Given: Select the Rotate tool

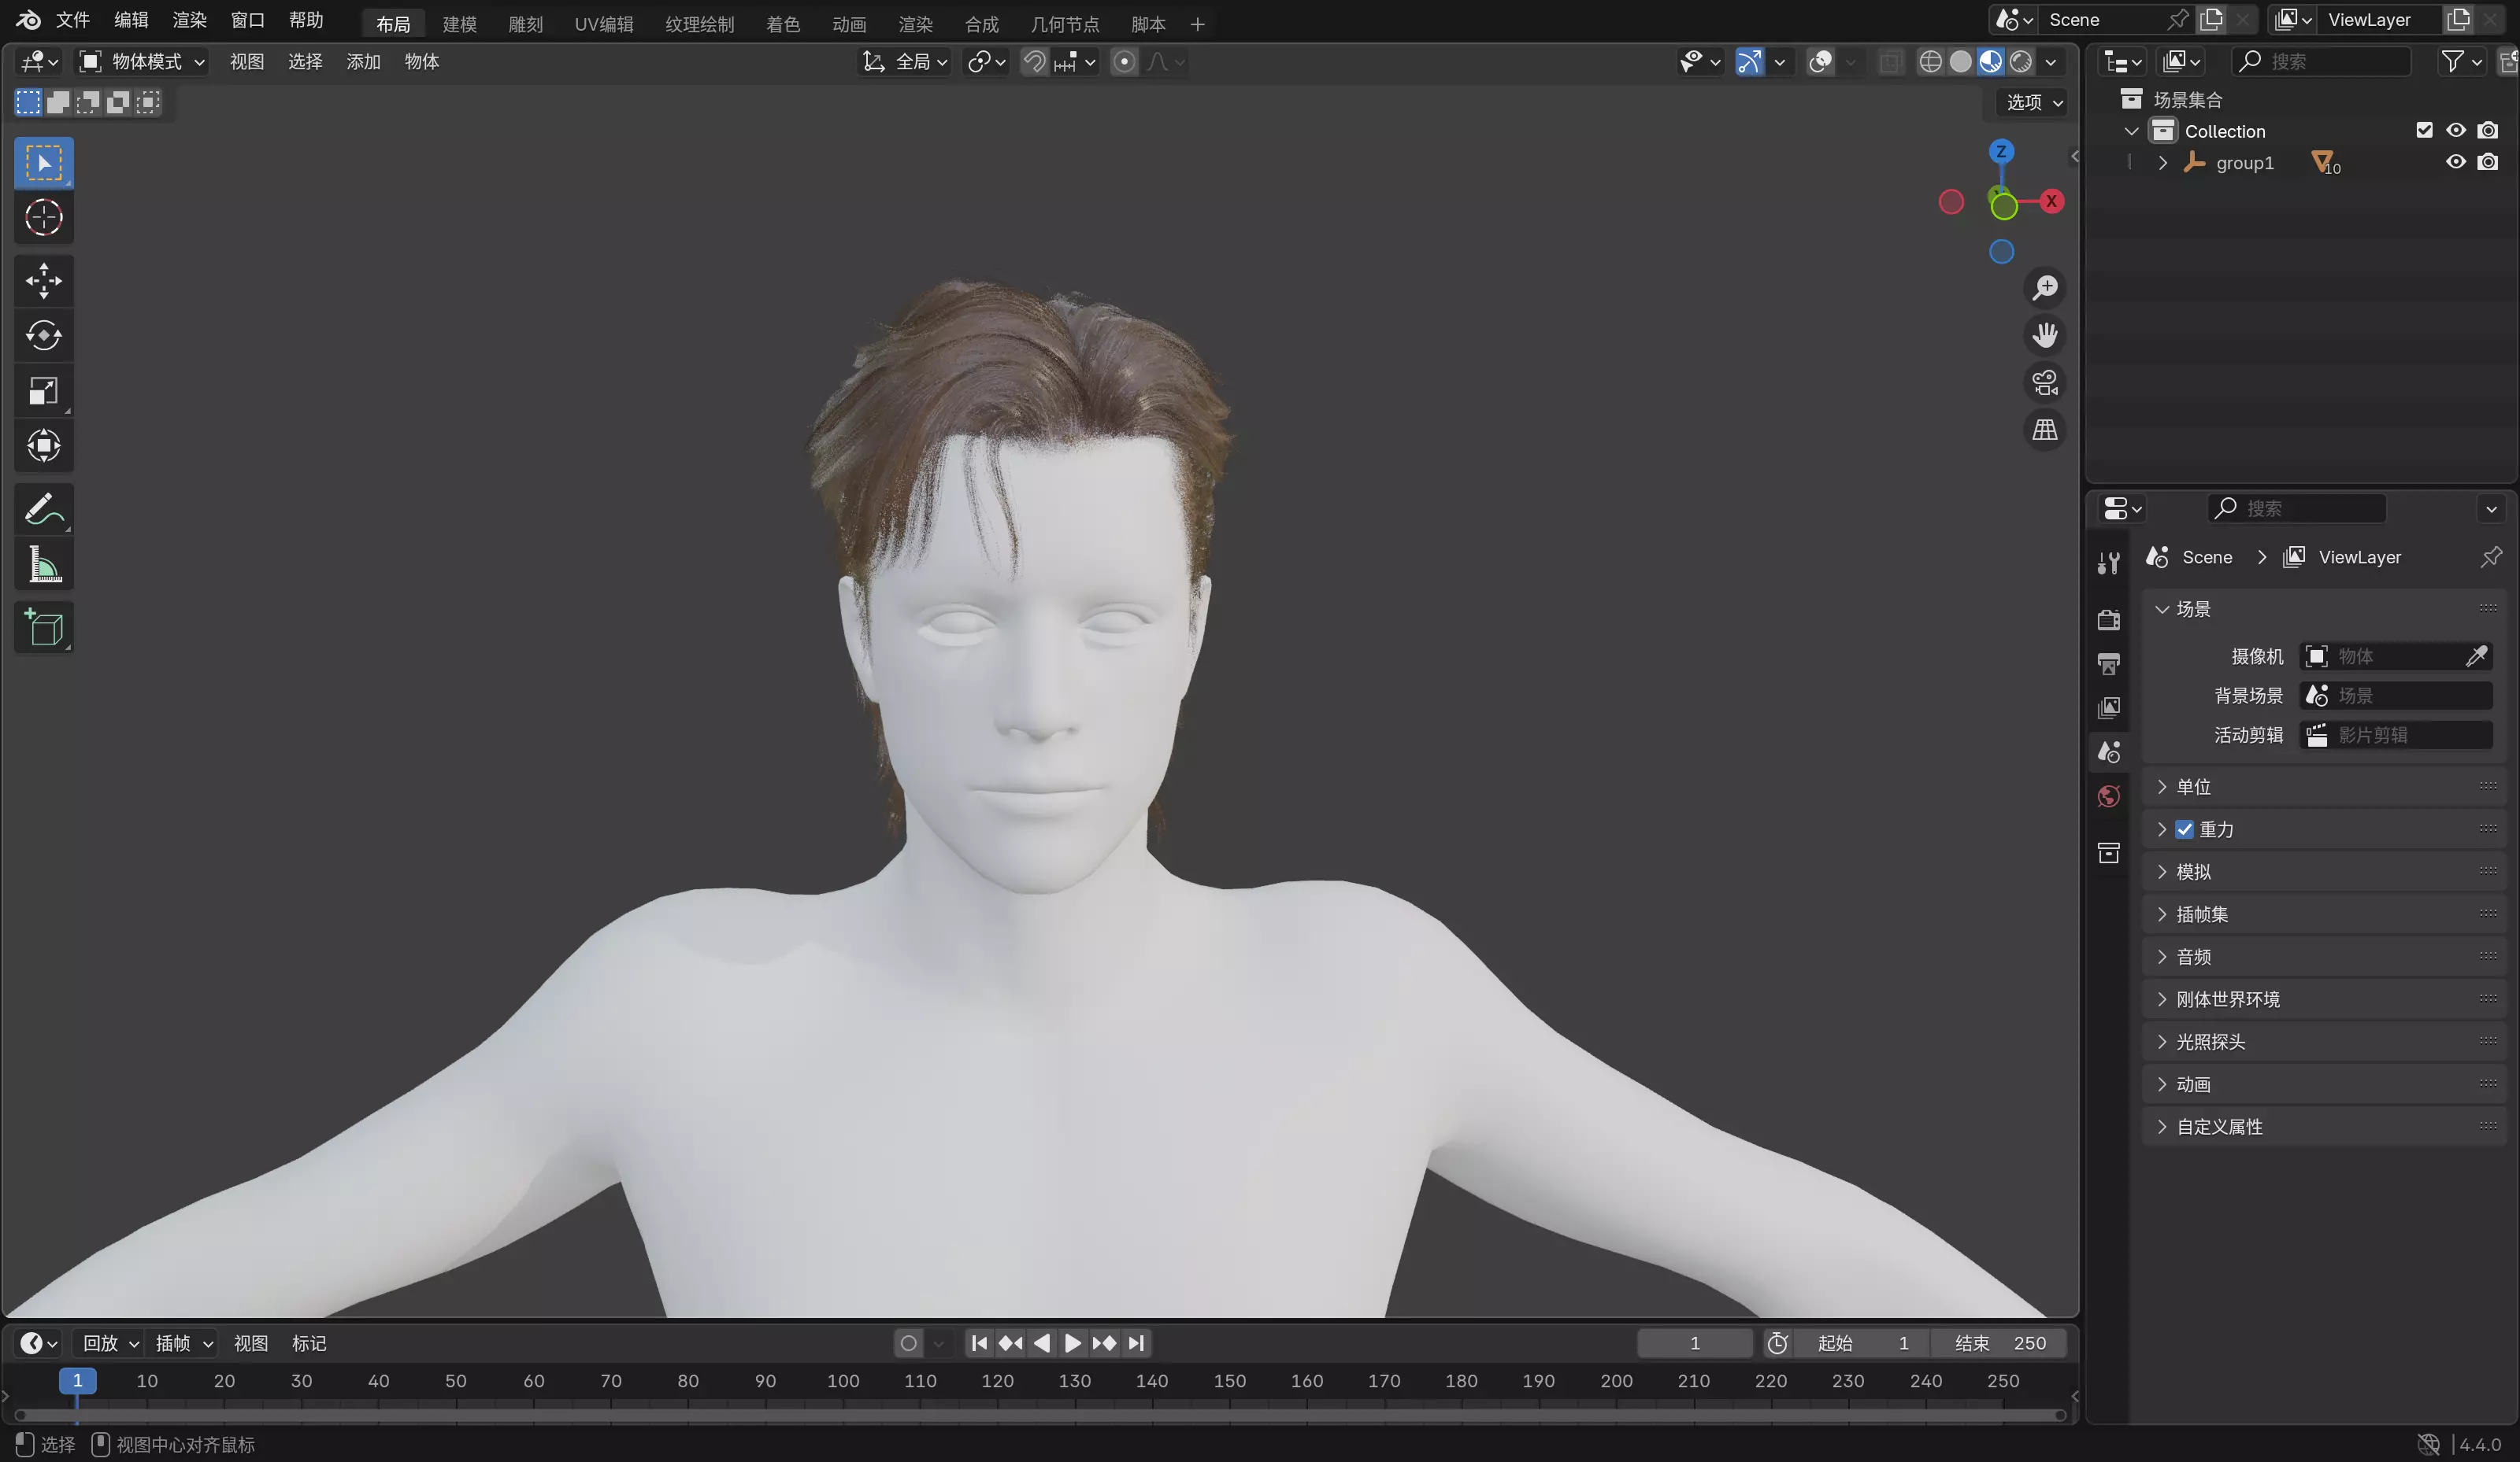Looking at the screenshot, I should (x=43, y=336).
